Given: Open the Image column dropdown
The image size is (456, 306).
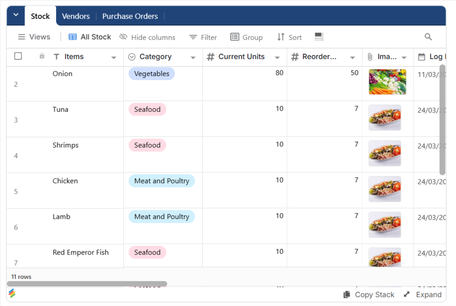Looking at the screenshot, I should (x=404, y=58).
